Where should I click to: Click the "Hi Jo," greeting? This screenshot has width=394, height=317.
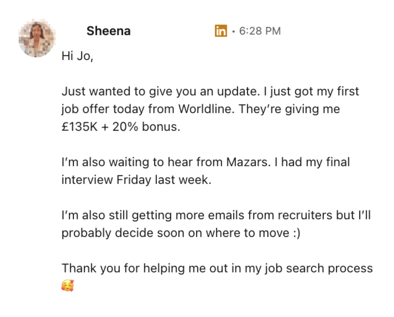click(77, 56)
